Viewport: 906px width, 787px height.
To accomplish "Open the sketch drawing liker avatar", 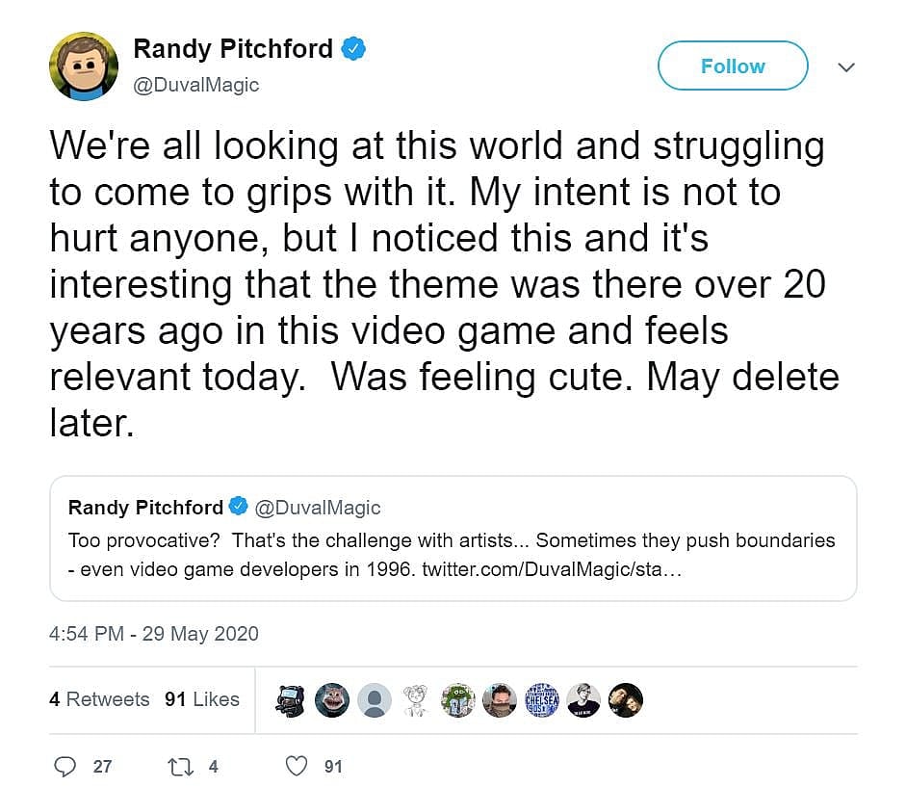I will click(416, 700).
